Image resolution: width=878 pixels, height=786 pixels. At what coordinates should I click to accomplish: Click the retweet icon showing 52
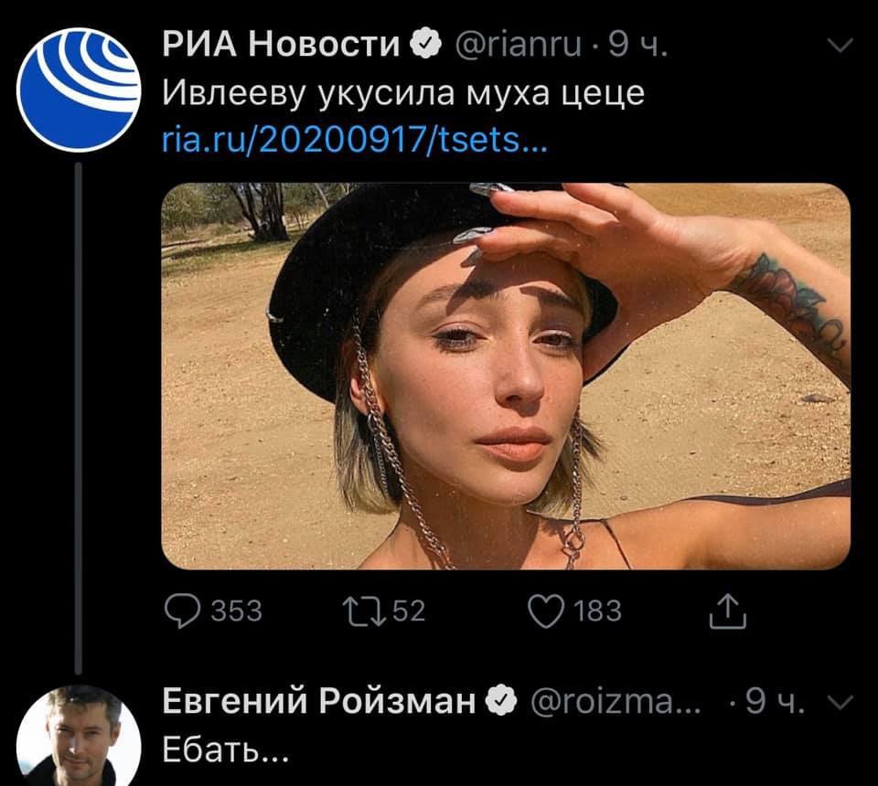click(365, 611)
